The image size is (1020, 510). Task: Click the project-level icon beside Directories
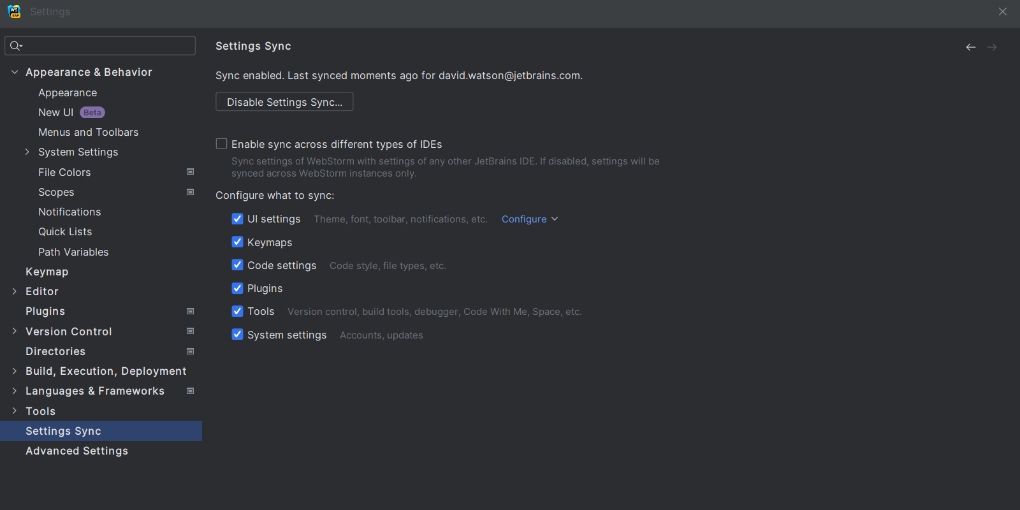tap(190, 351)
